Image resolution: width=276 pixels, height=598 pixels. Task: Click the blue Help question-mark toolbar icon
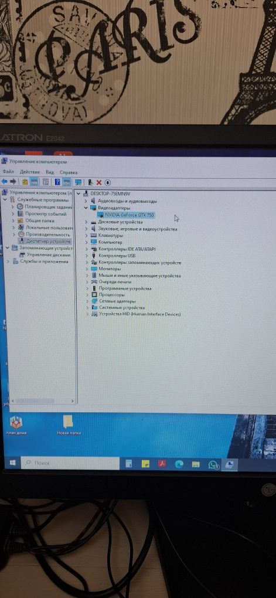tap(57, 182)
